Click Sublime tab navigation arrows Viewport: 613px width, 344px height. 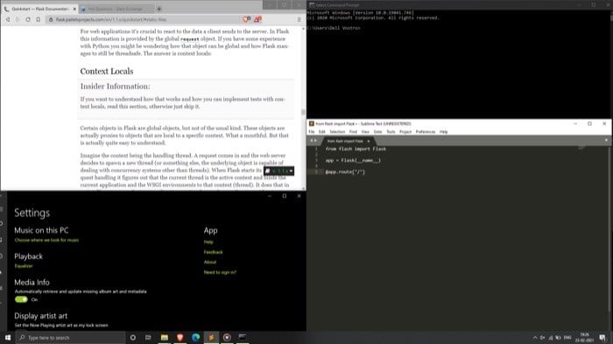[x=314, y=141]
